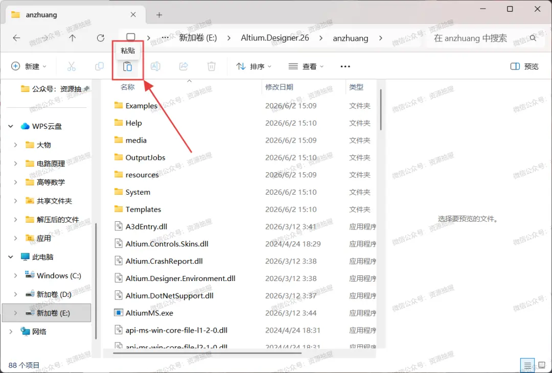This screenshot has width=552, height=373.
Task: Click the Copy icon in toolbar
Action: [100, 66]
